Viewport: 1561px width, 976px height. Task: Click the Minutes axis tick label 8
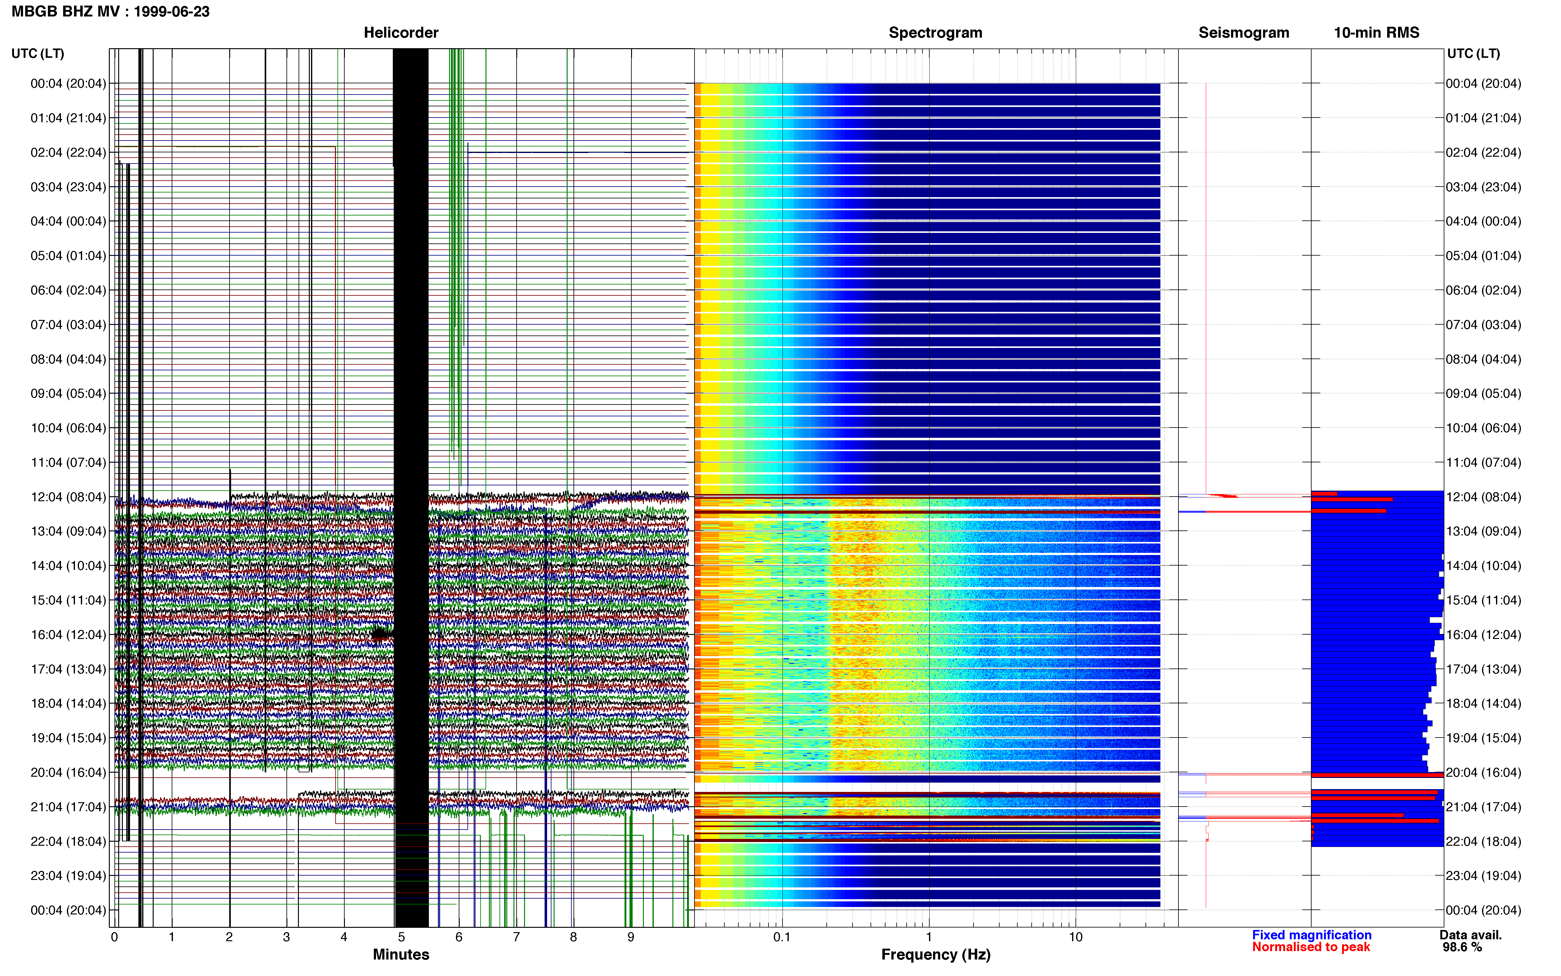click(573, 937)
